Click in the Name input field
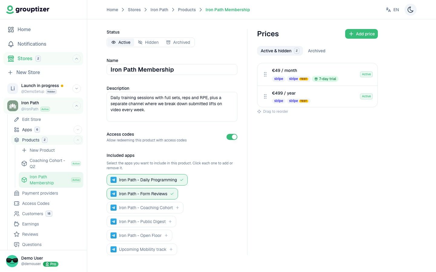The height and width of the screenshot is (272, 436). pyautogui.click(x=172, y=70)
